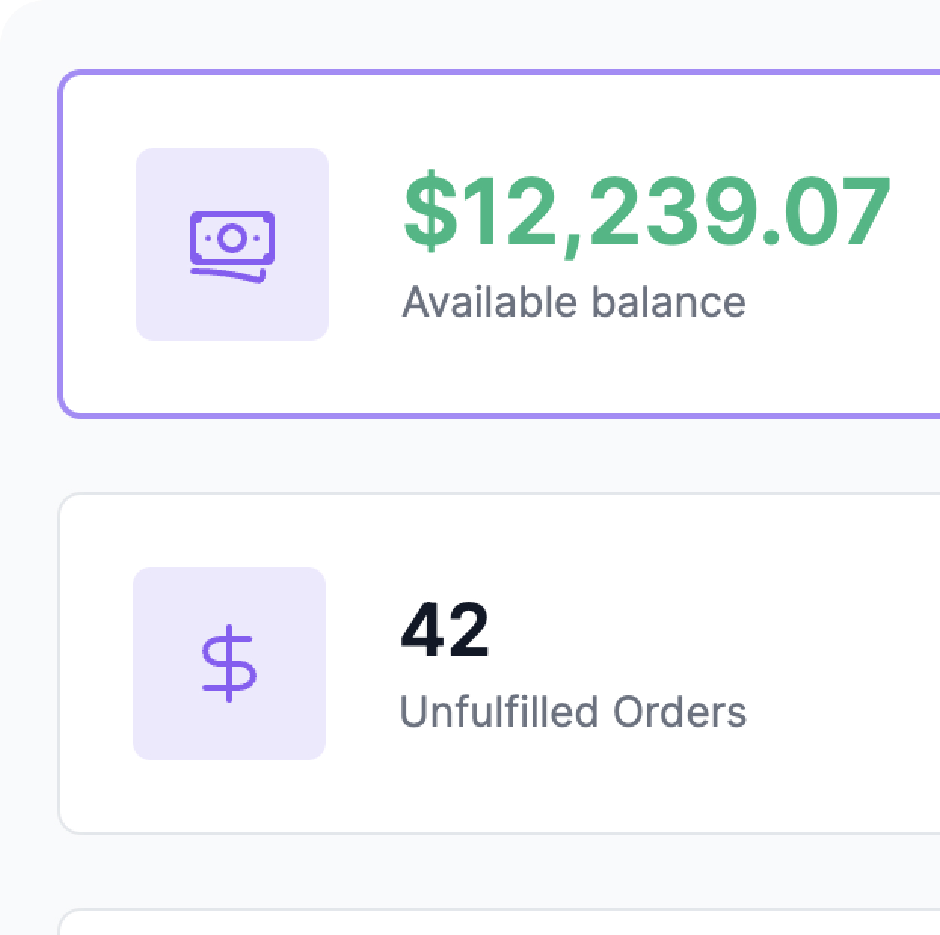Click the gray gap between the two cards

[x=499, y=455]
